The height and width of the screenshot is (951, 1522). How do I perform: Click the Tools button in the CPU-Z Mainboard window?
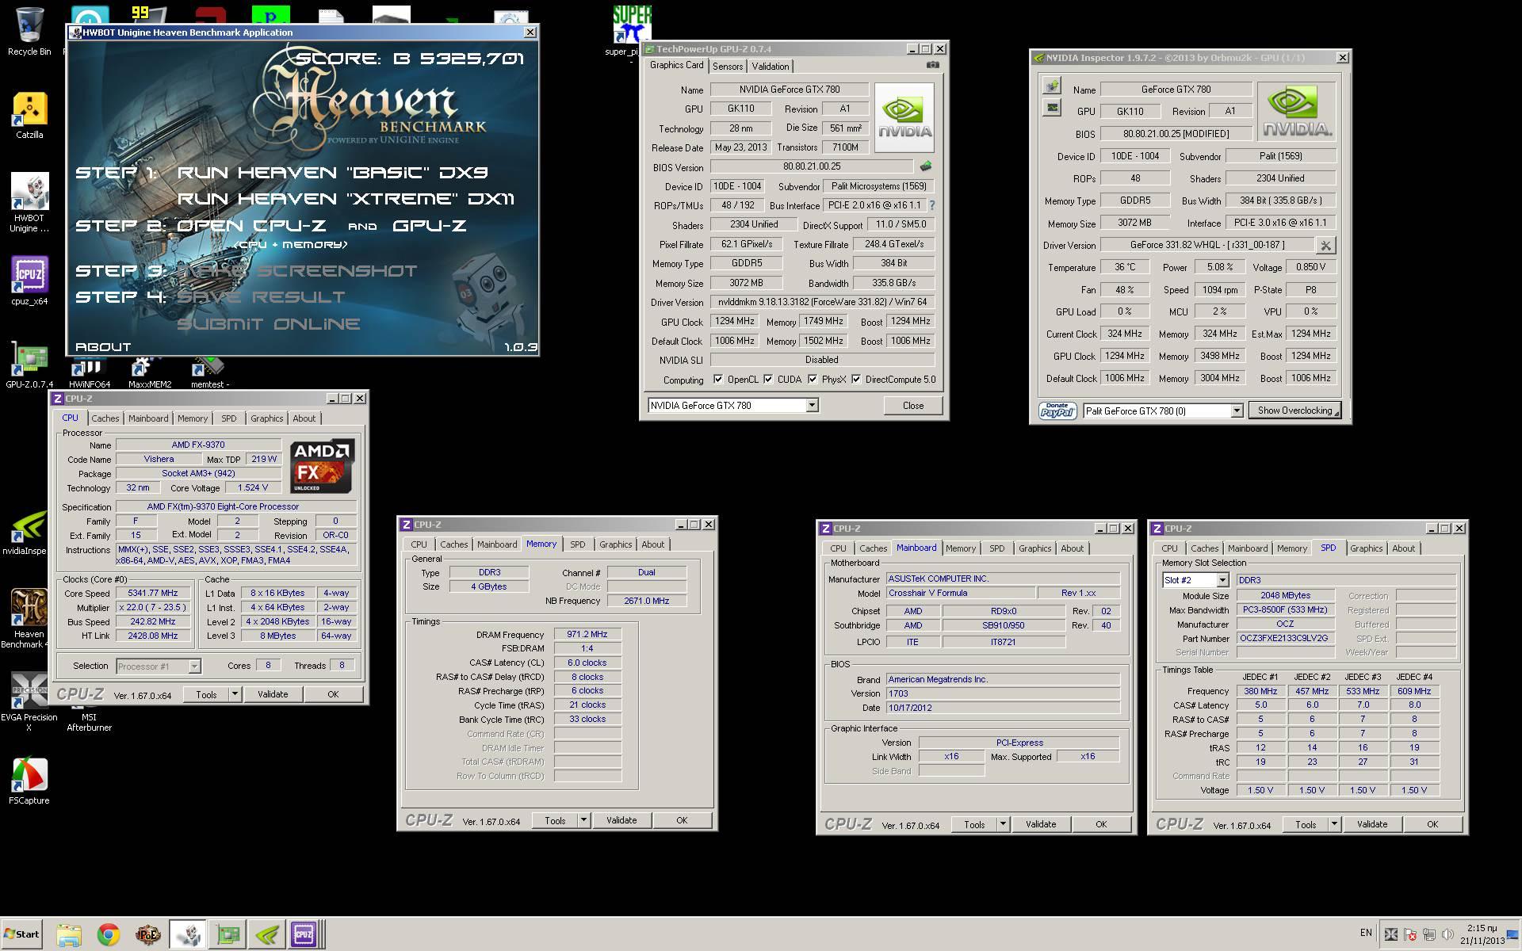(974, 824)
